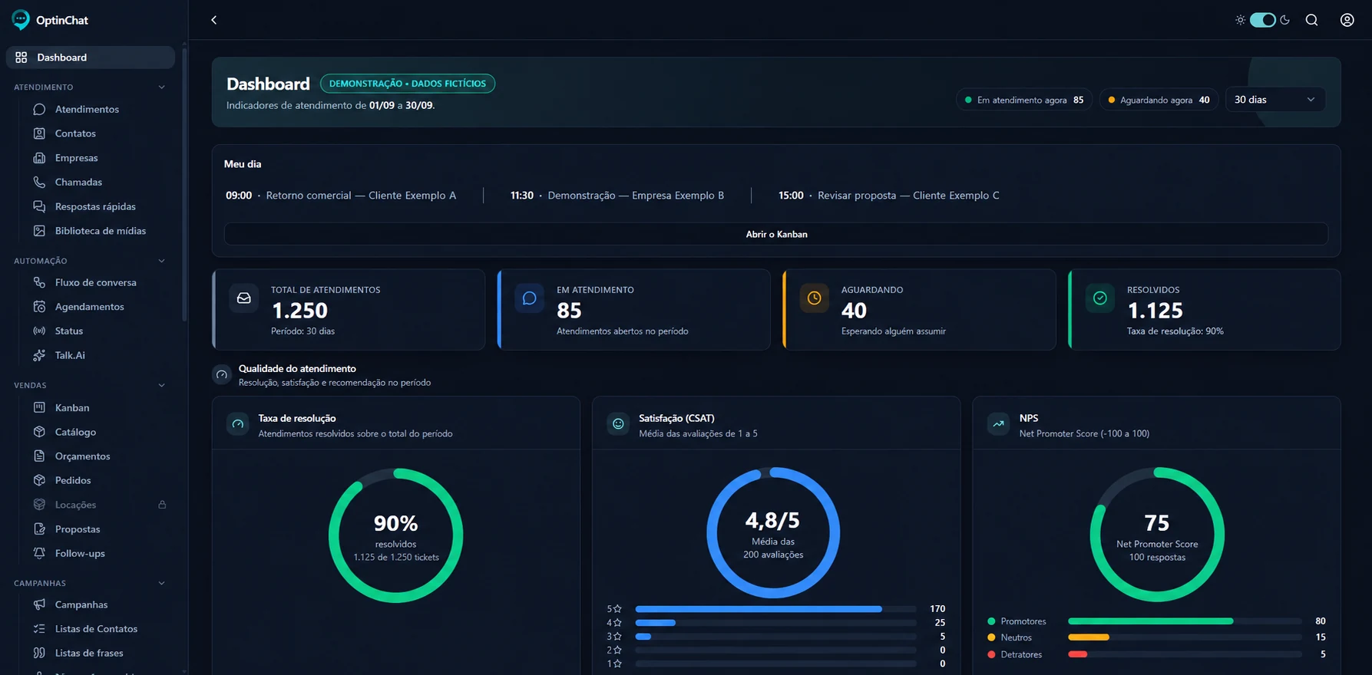Click the Fluxo de conversa icon

[x=39, y=282]
